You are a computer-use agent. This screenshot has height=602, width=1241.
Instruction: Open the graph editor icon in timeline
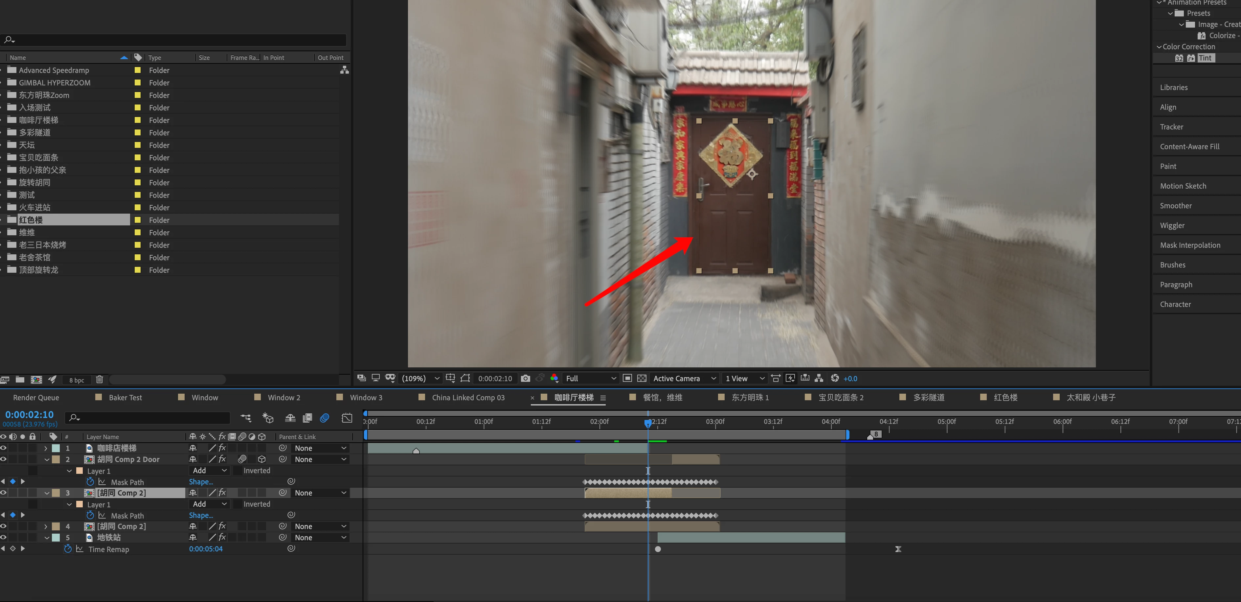347,418
